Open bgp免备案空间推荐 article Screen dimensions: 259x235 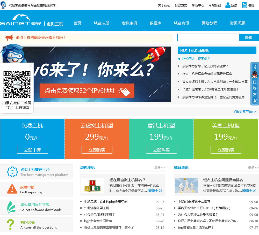[98, 221]
